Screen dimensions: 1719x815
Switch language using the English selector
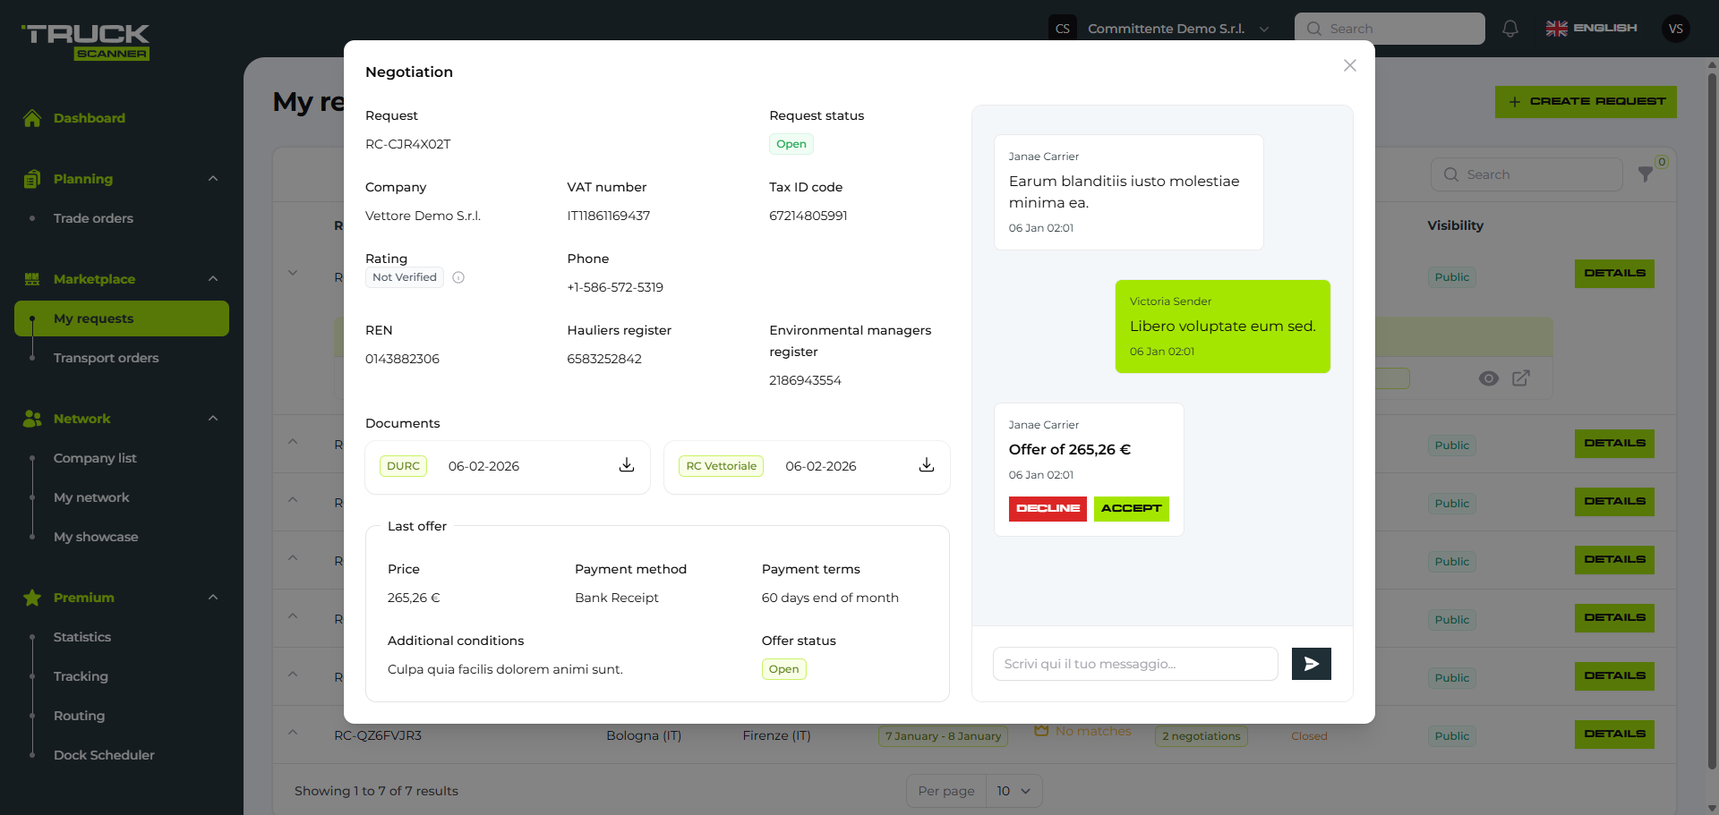pyautogui.click(x=1592, y=29)
